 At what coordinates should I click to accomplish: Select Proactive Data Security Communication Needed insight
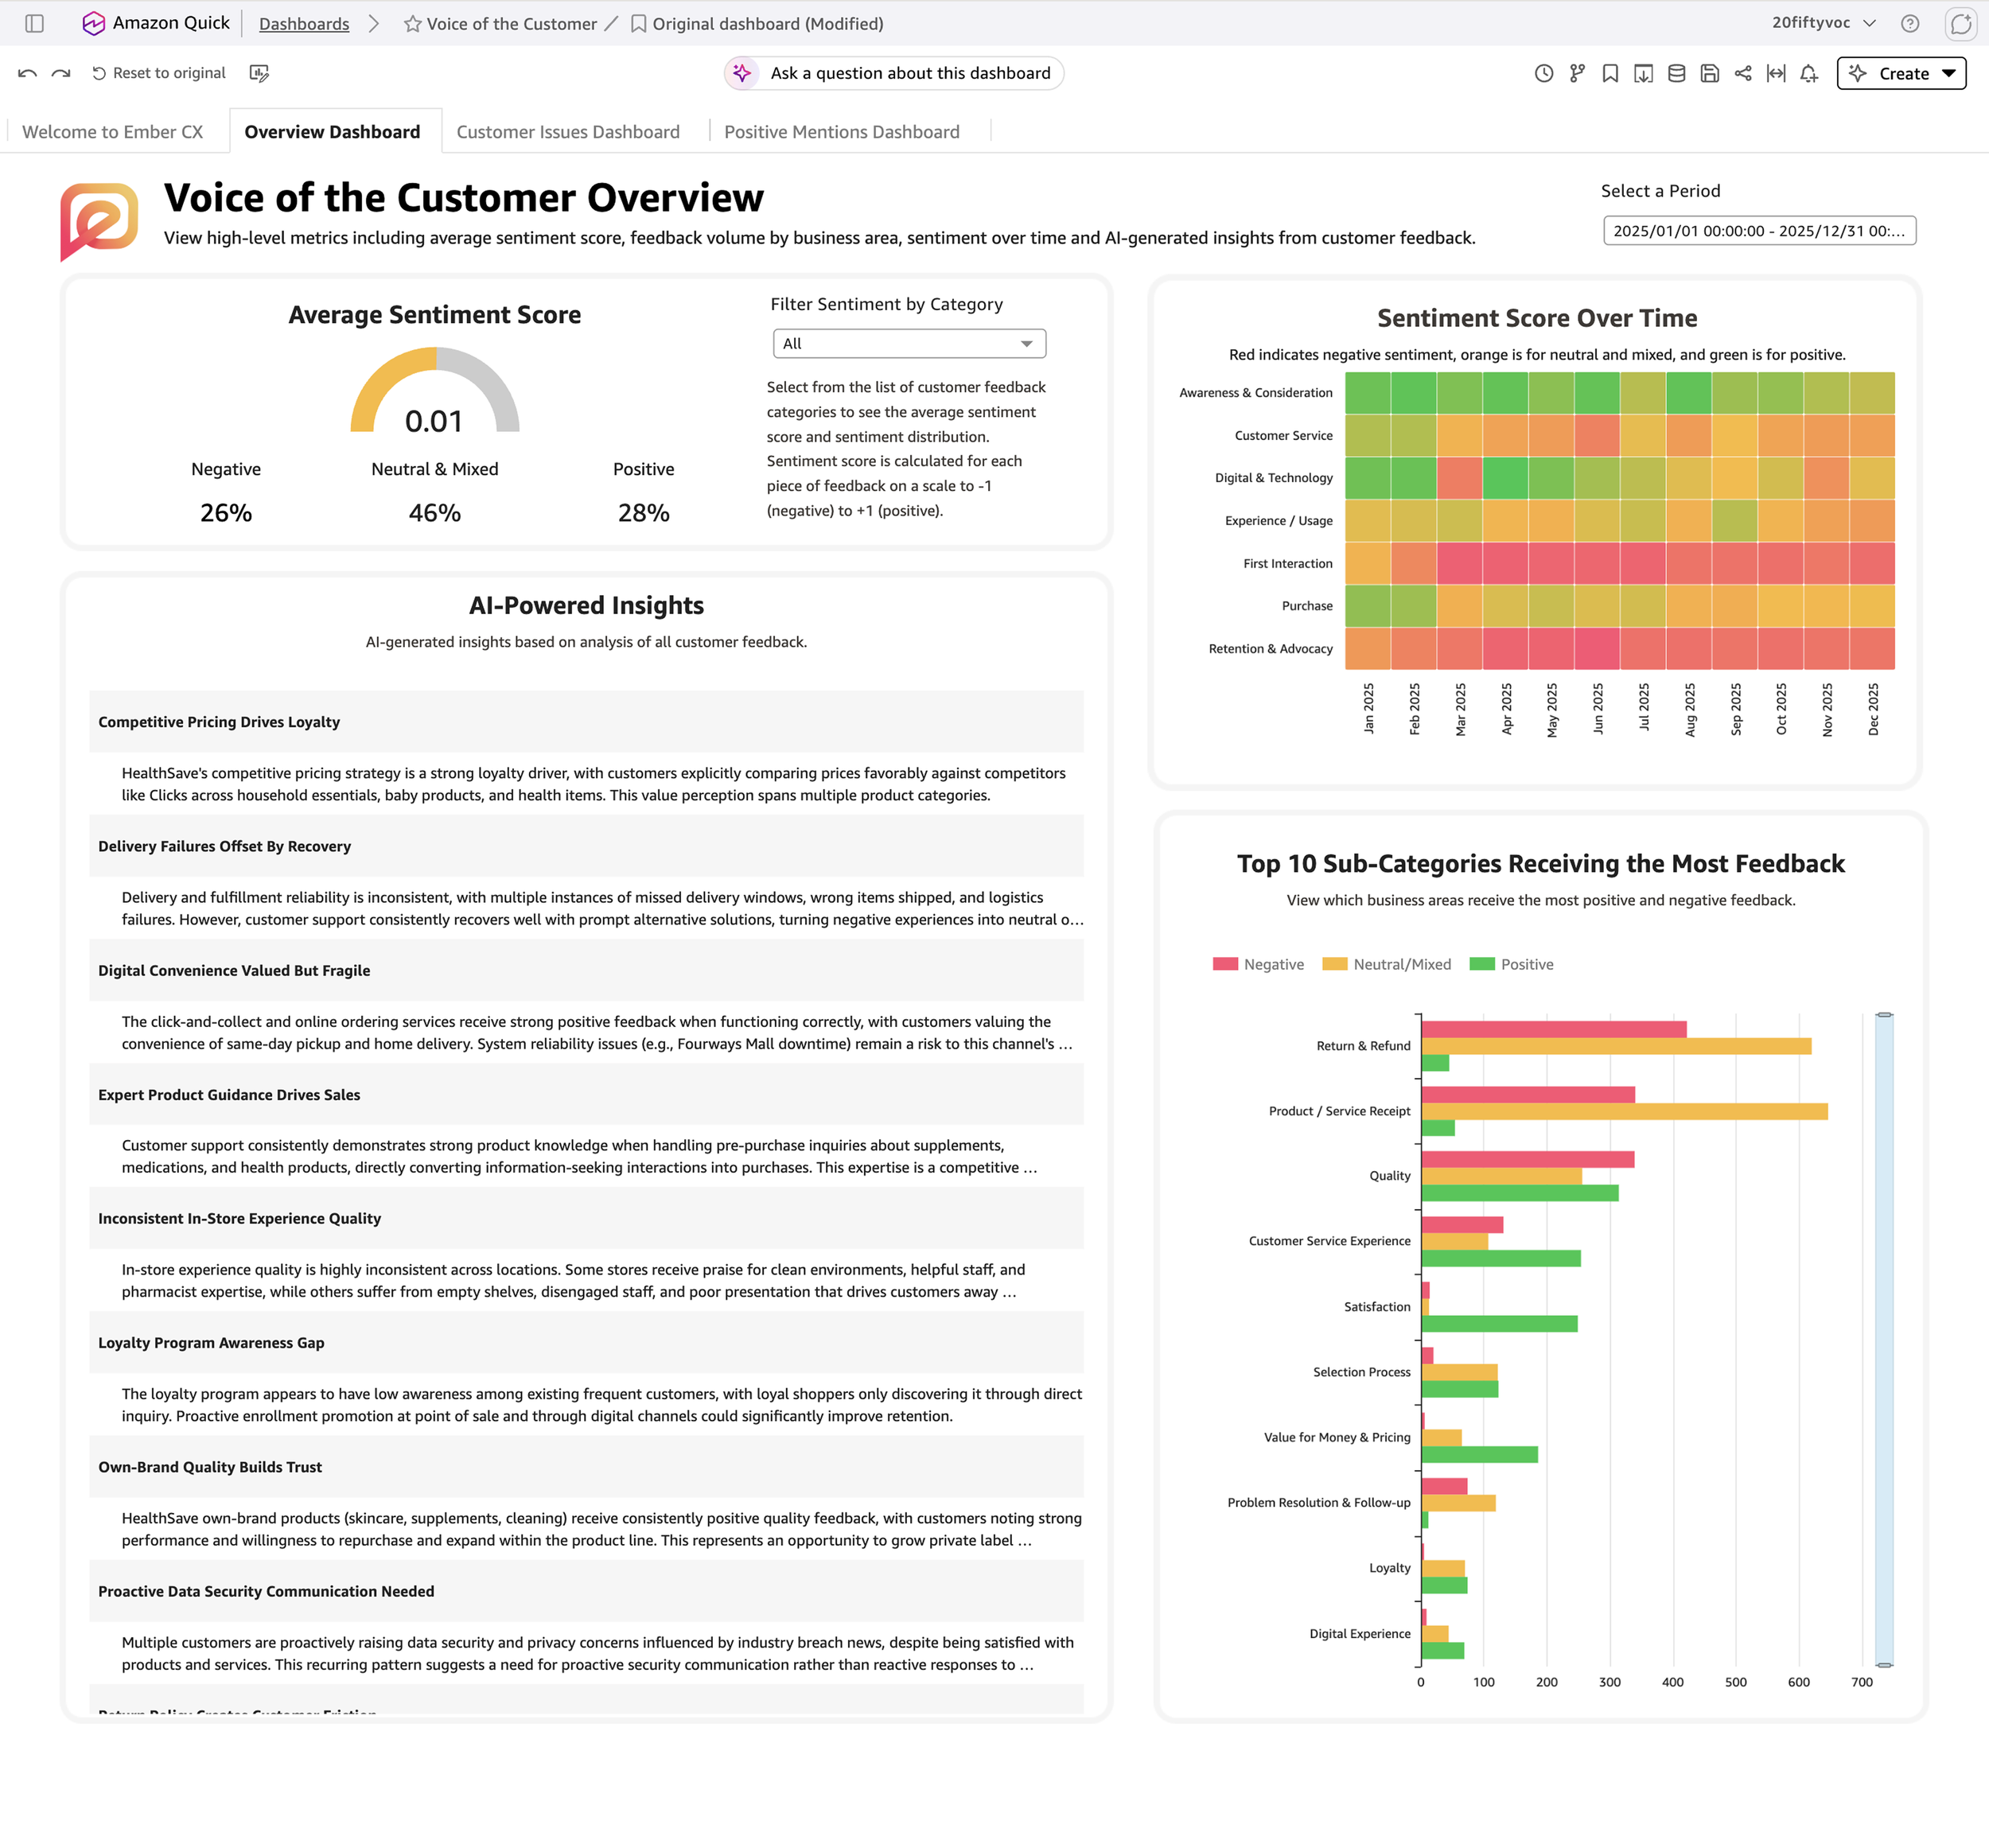[586, 1591]
